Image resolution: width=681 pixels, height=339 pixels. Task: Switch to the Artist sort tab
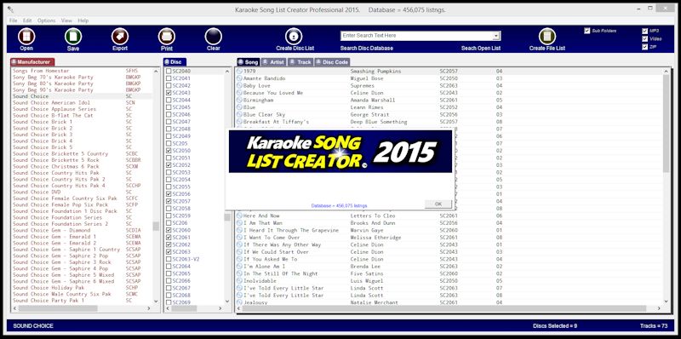(x=273, y=62)
